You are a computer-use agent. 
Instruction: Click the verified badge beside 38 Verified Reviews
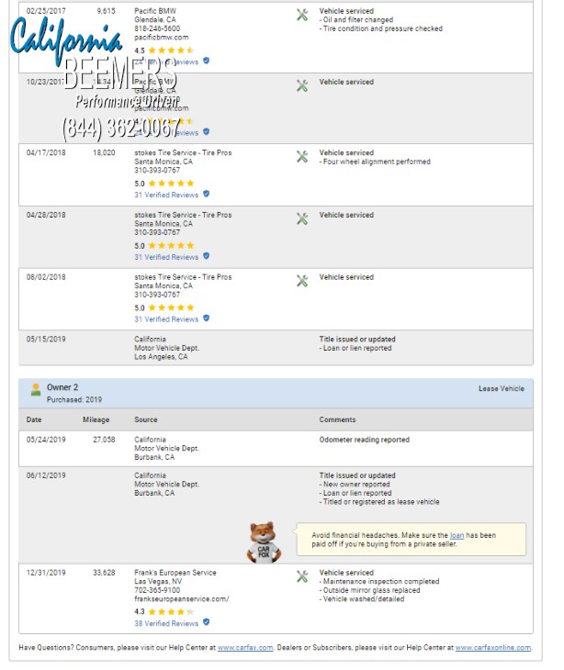point(206,623)
